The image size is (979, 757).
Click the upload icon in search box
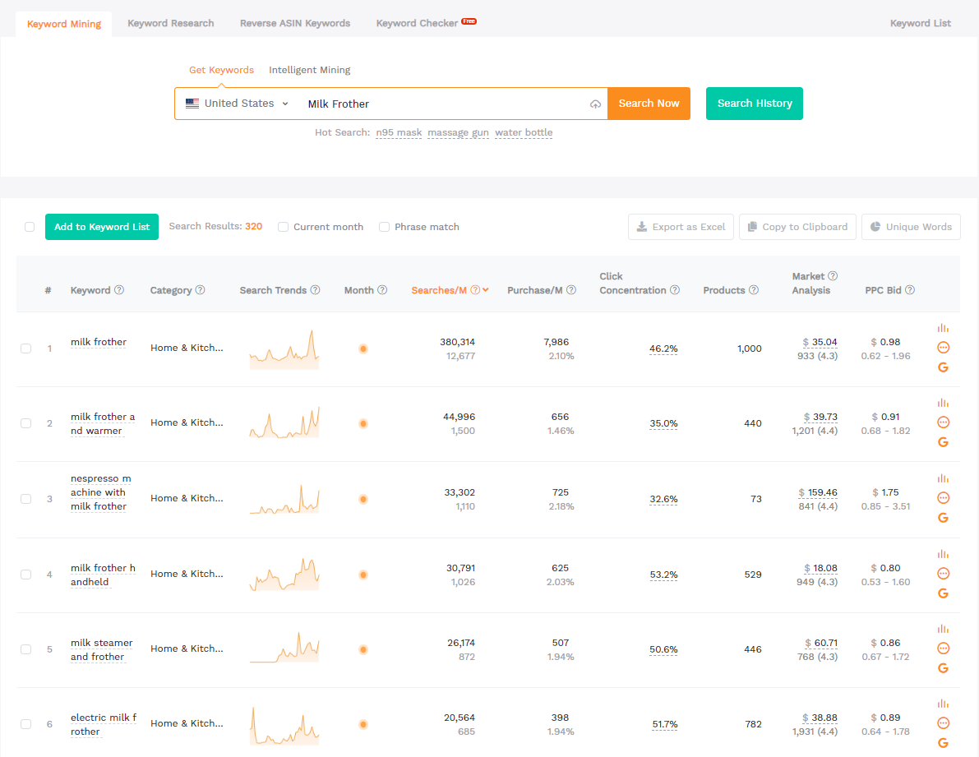(595, 104)
